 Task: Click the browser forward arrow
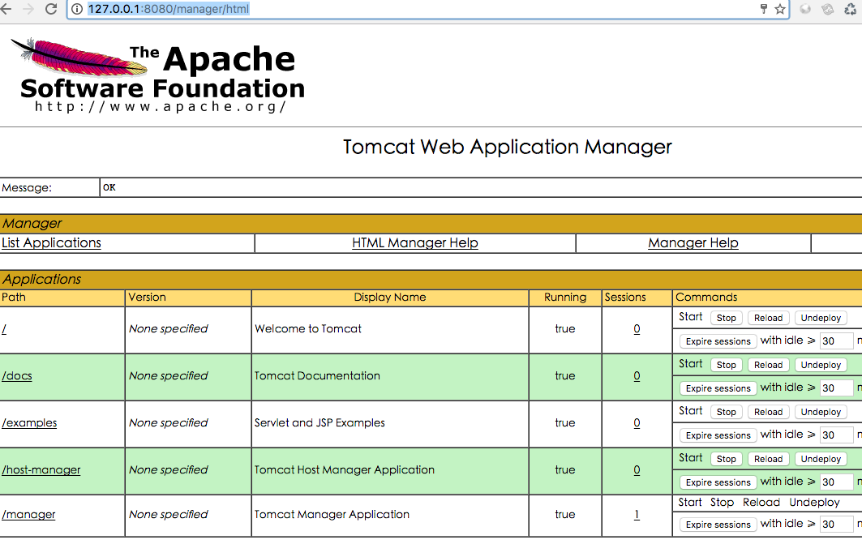click(x=28, y=9)
